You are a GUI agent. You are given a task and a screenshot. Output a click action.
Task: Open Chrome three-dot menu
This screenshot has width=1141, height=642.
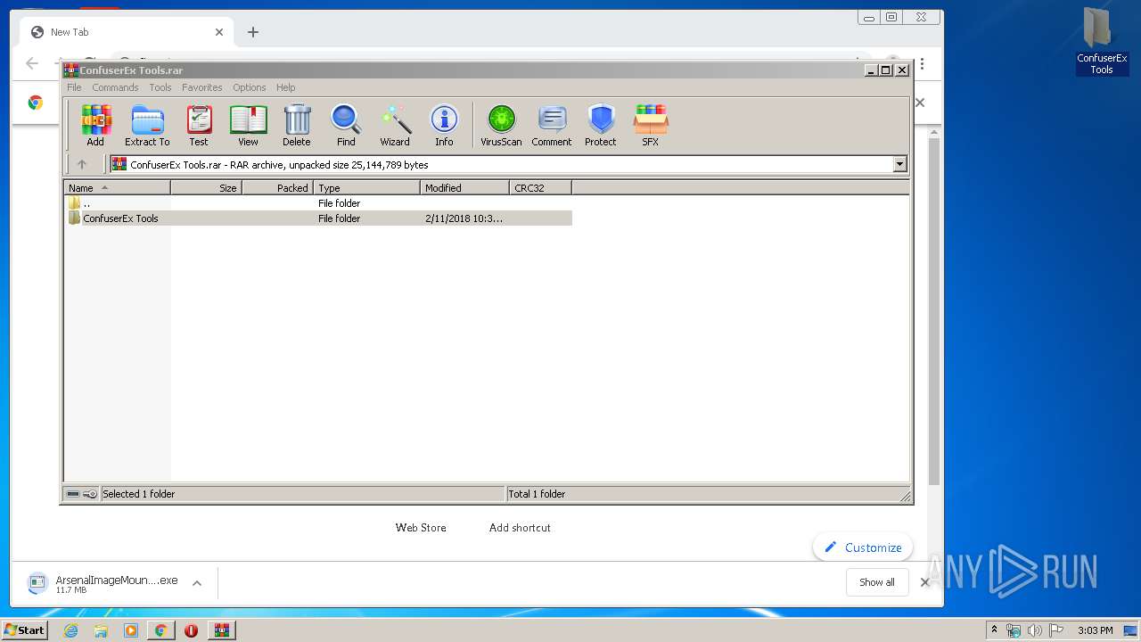click(923, 64)
